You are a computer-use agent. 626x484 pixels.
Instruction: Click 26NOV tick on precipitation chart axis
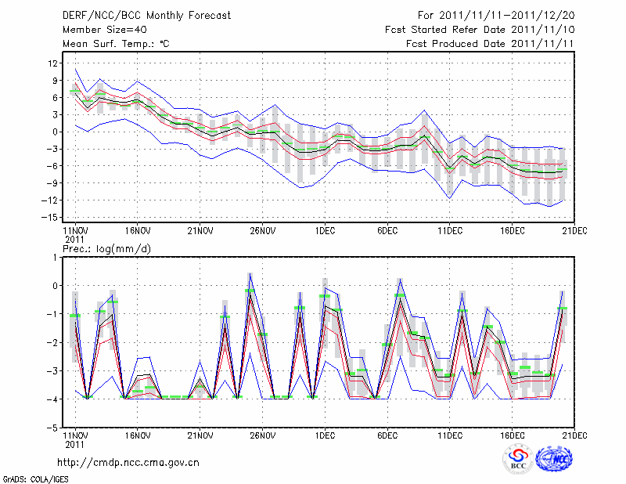pyautogui.click(x=262, y=435)
